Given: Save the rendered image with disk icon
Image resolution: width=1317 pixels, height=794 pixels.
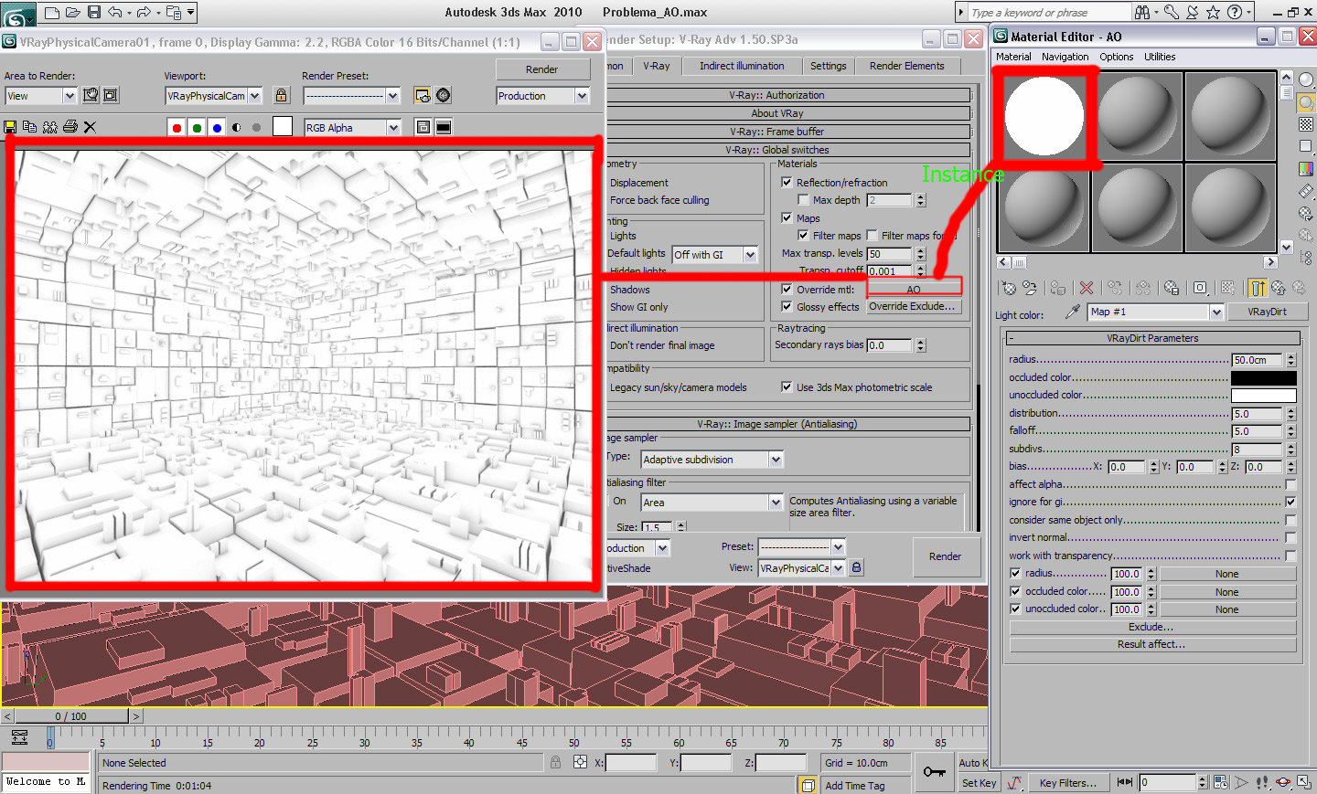Looking at the screenshot, I should tap(10, 127).
